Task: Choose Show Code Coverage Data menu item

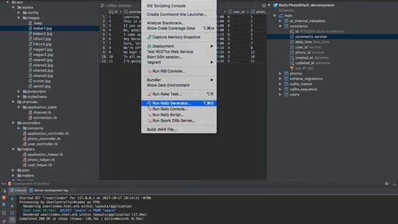Action: [178, 28]
